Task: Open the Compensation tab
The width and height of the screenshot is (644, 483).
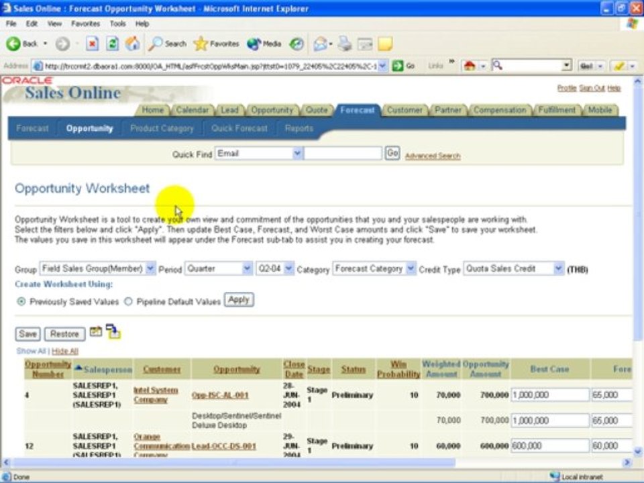Action: point(499,110)
